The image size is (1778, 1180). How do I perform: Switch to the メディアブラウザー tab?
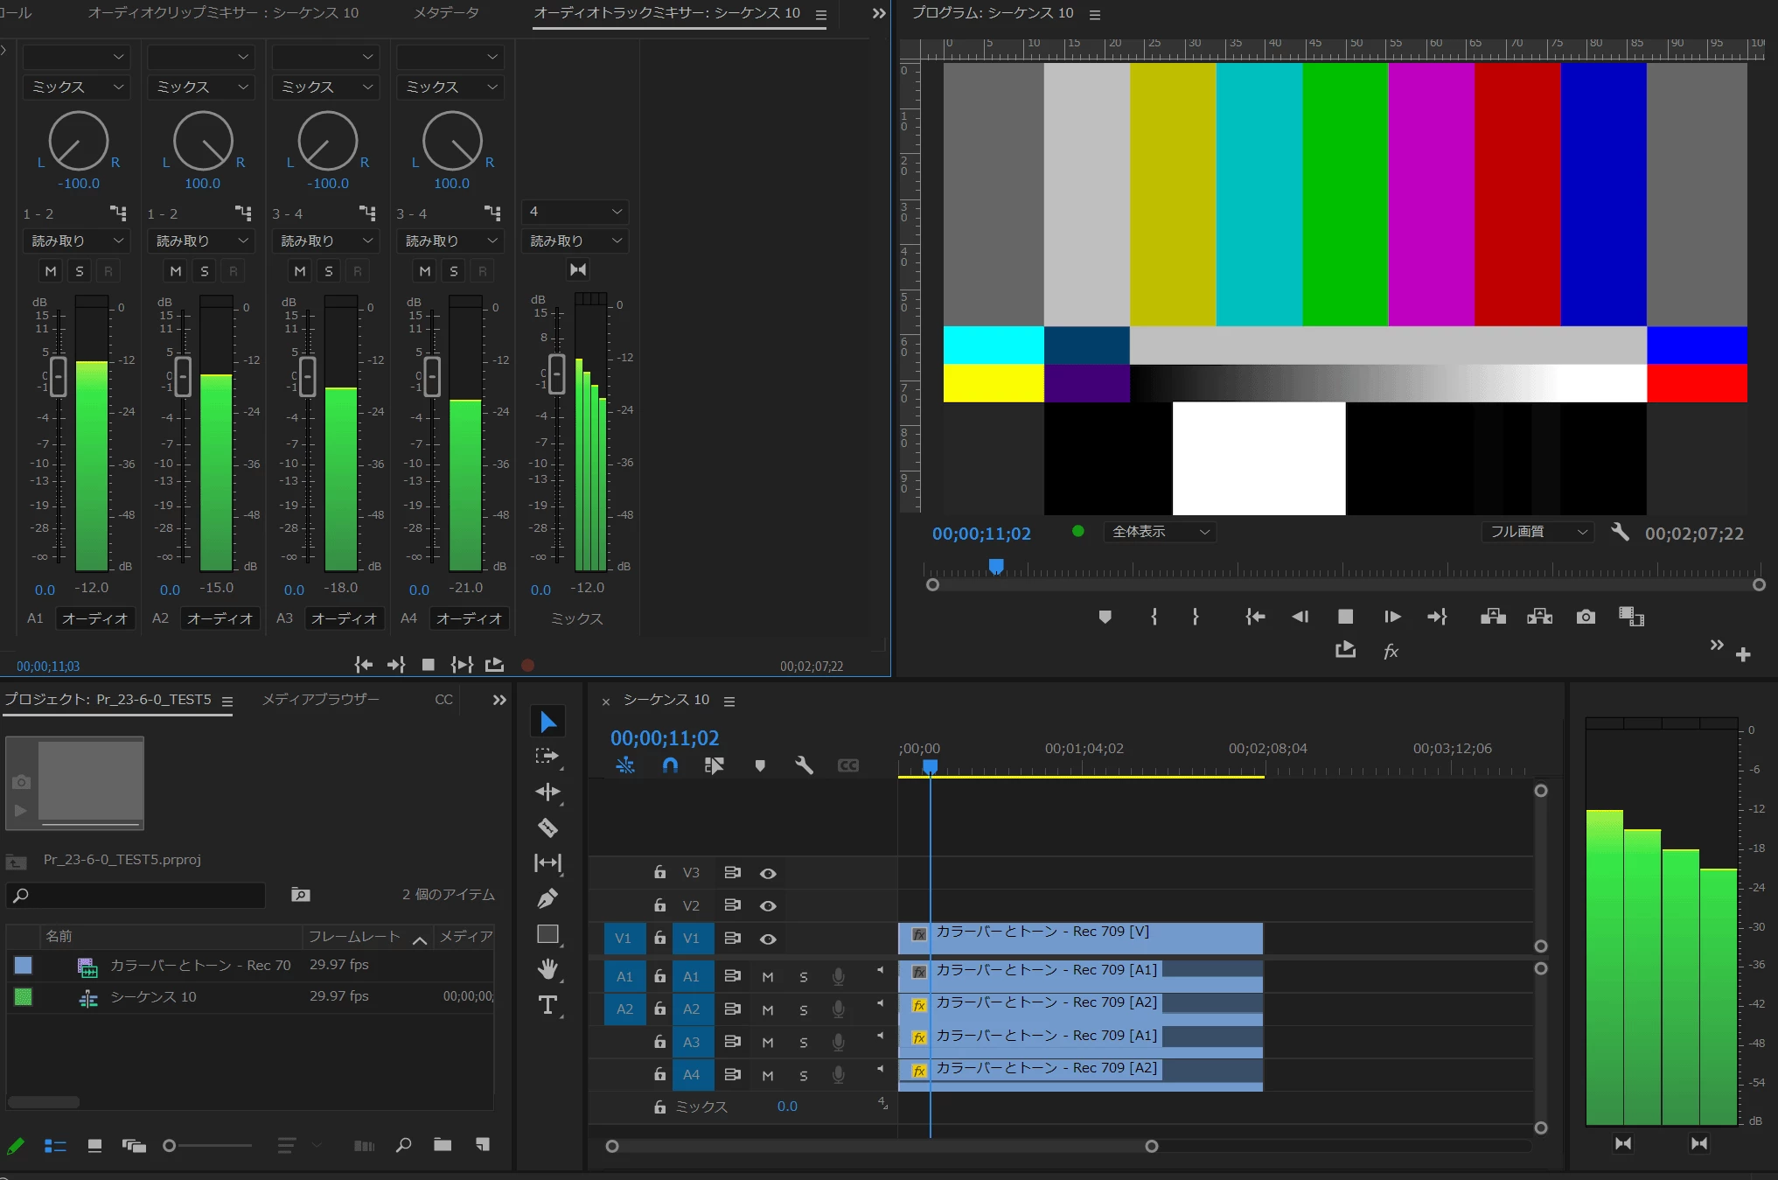coord(321,699)
